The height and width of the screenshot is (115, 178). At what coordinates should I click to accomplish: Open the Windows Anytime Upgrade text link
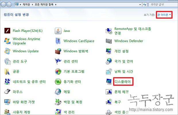(x=26, y=41)
